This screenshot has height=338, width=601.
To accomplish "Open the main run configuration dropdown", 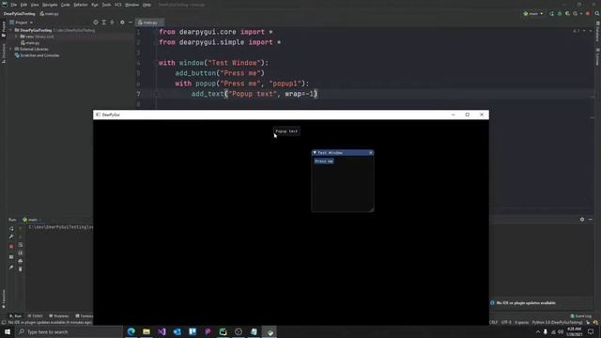I will pos(533,14).
